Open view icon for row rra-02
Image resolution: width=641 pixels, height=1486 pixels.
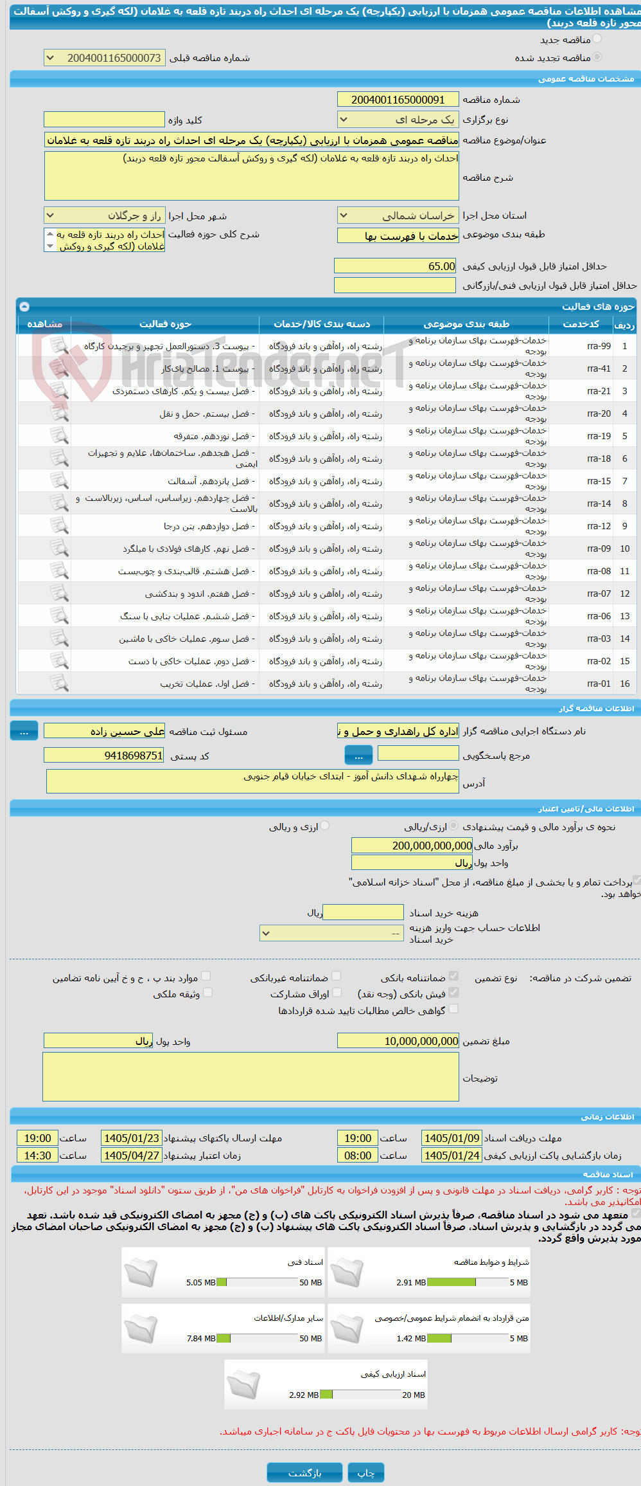click(x=59, y=661)
